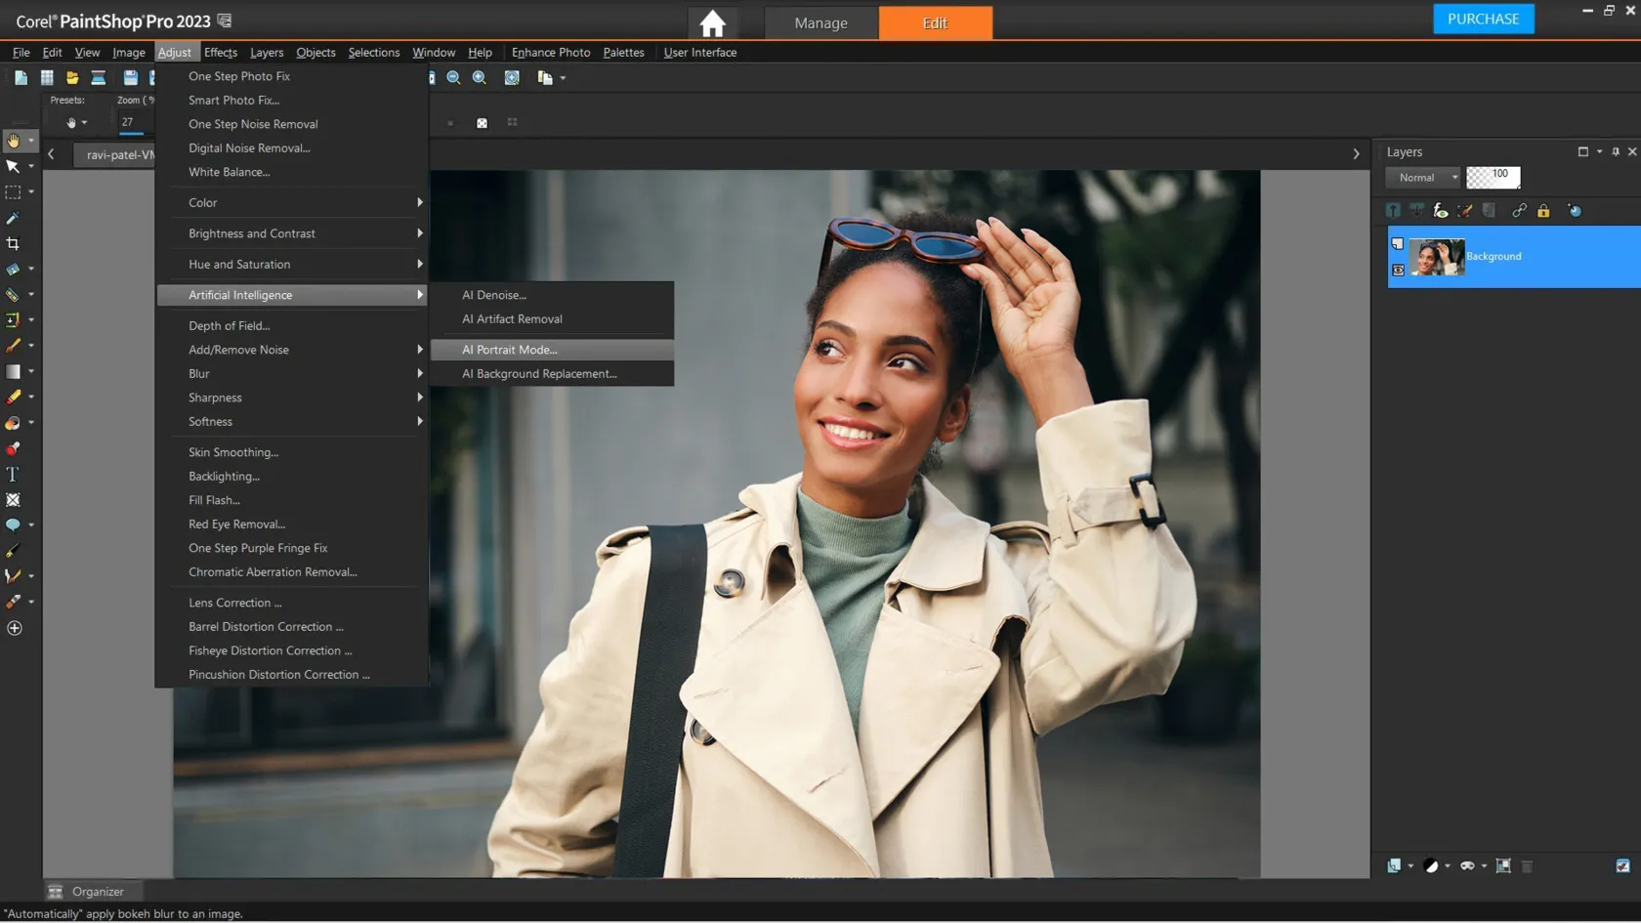
Task: Select the Flood Fill bucket tool
Action: 13,423
